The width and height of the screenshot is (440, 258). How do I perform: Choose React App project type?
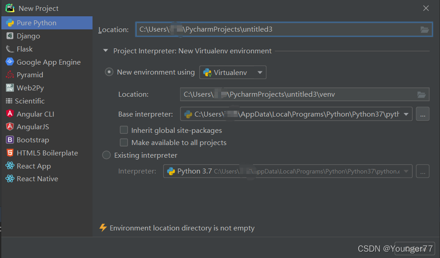[x=47, y=166]
